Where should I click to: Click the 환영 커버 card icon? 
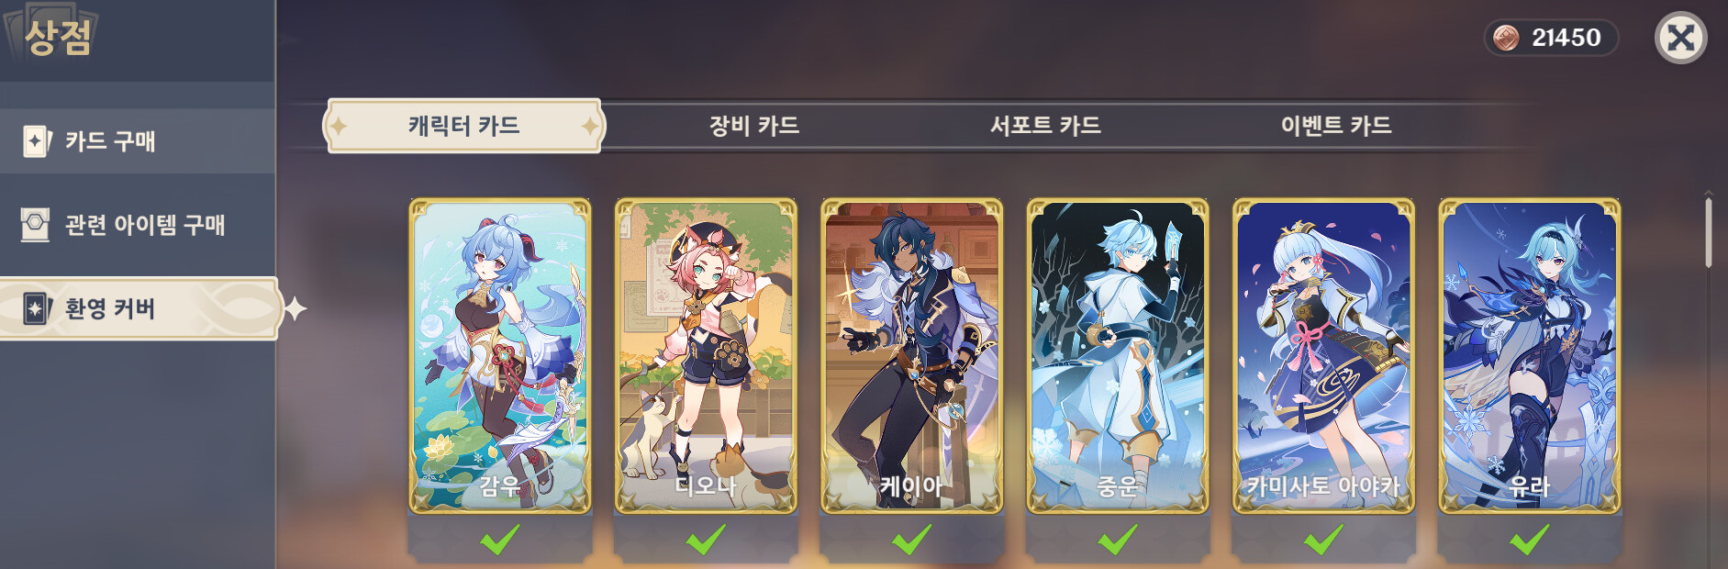37,308
